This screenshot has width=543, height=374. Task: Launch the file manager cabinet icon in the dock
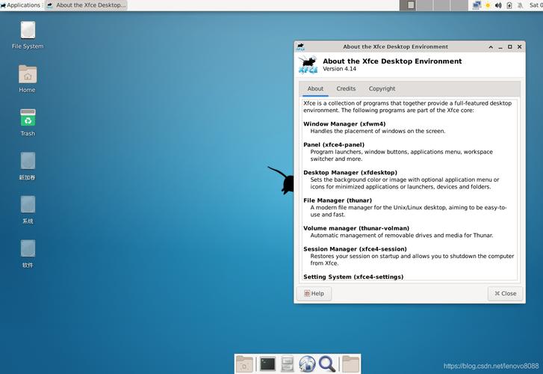click(x=287, y=364)
